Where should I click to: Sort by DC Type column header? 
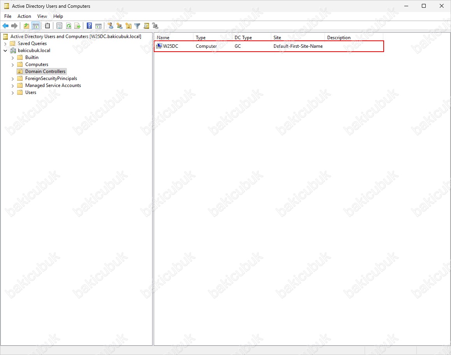coord(251,38)
